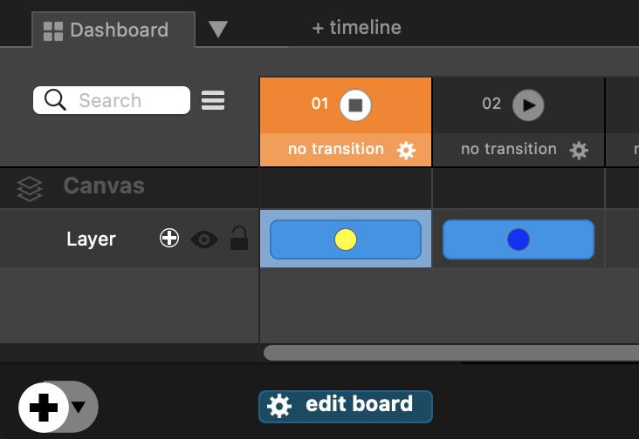Open the hamburger menu beside Search
This screenshot has height=439, width=639.
tap(213, 101)
